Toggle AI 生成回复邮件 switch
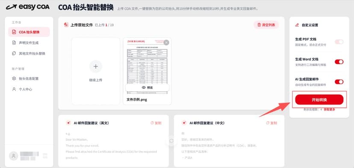 tap(339, 82)
